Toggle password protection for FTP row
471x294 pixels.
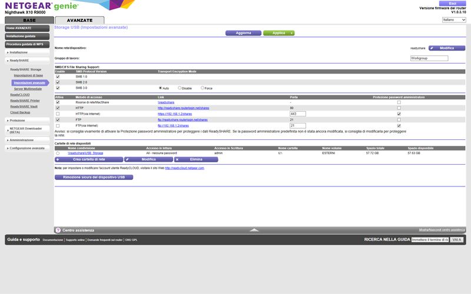click(399, 120)
